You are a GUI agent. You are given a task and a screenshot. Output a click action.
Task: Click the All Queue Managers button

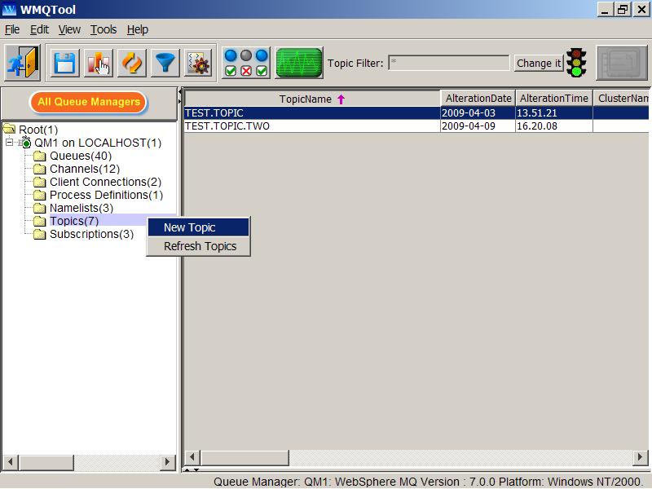[89, 102]
